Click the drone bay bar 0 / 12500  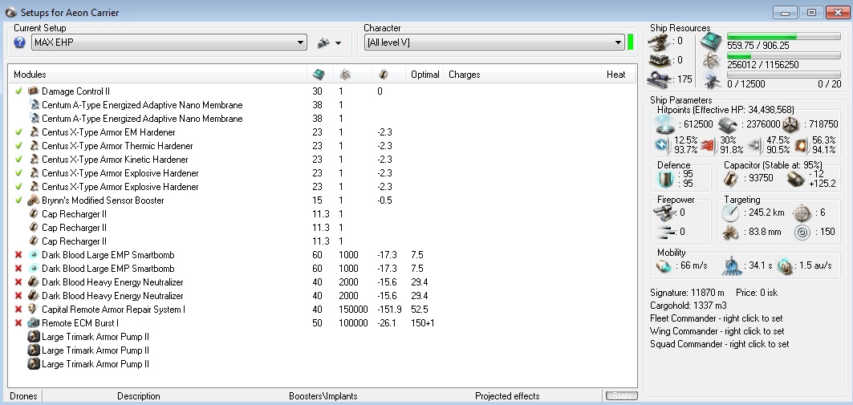tap(784, 75)
